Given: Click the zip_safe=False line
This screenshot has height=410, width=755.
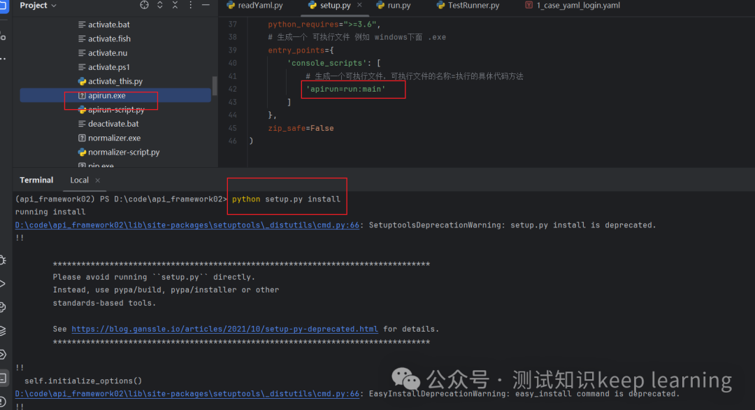Looking at the screenshot, I should pyautogui.click(x=301, y=128).
